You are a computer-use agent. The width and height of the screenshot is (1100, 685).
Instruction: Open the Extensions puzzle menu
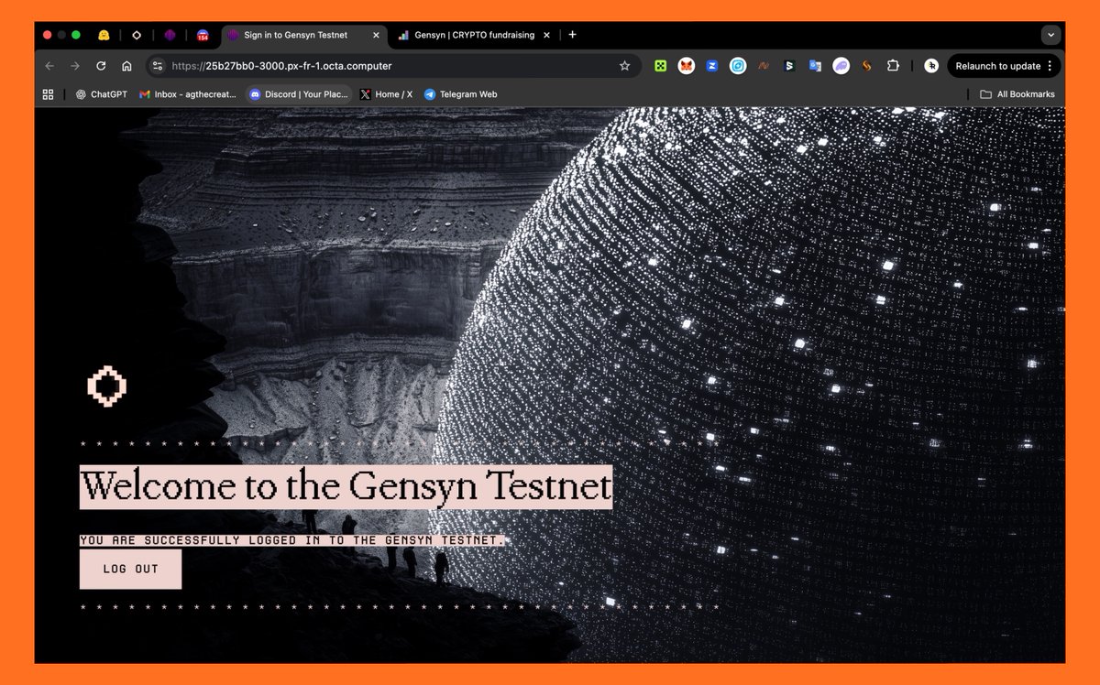[x=893, y=66]
